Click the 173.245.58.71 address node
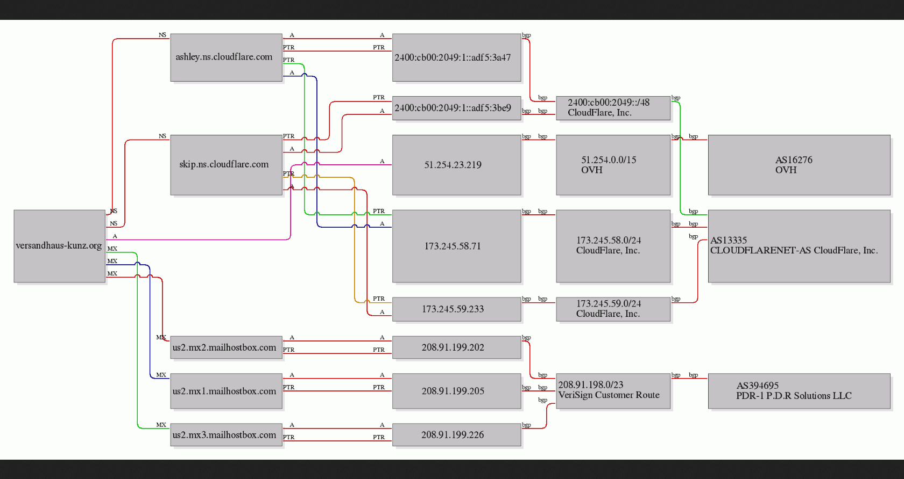Viewport: 904px width, 479px height. [456, 246]
